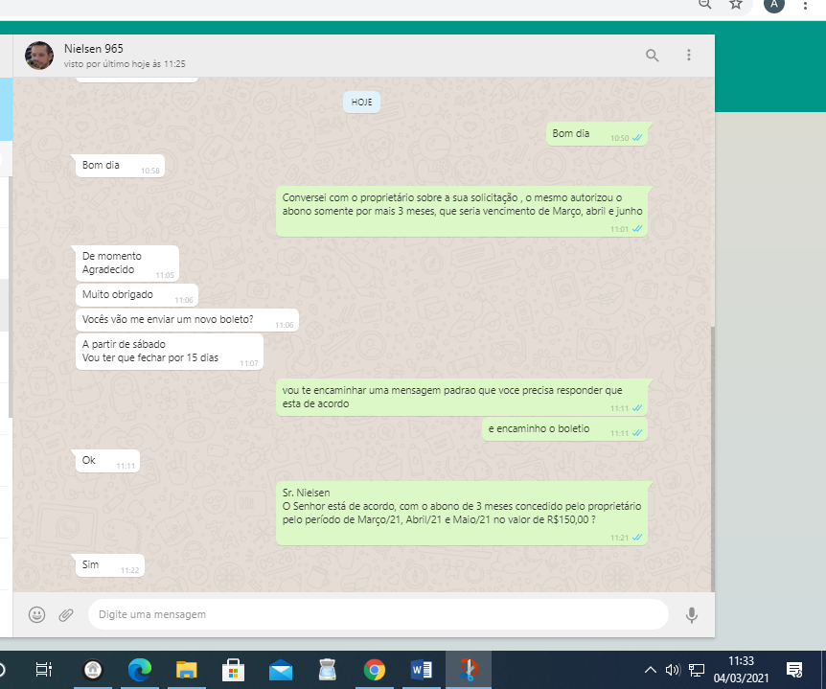Screen dimensions: 826x689
Task: Record a voice message with microphone
Action: pos(691,614)
